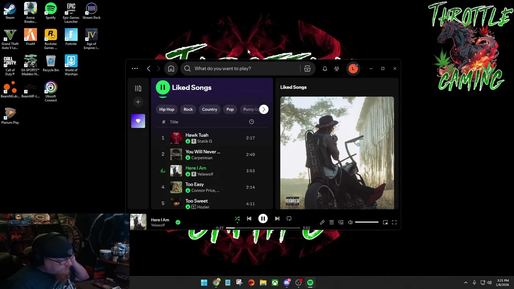Open Liked Songs now-playing panel title
This screenshot has height=289, width=514.
coord(293,87)
